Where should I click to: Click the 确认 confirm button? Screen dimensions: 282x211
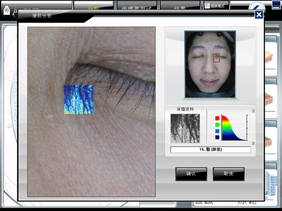tap(191, 174)
